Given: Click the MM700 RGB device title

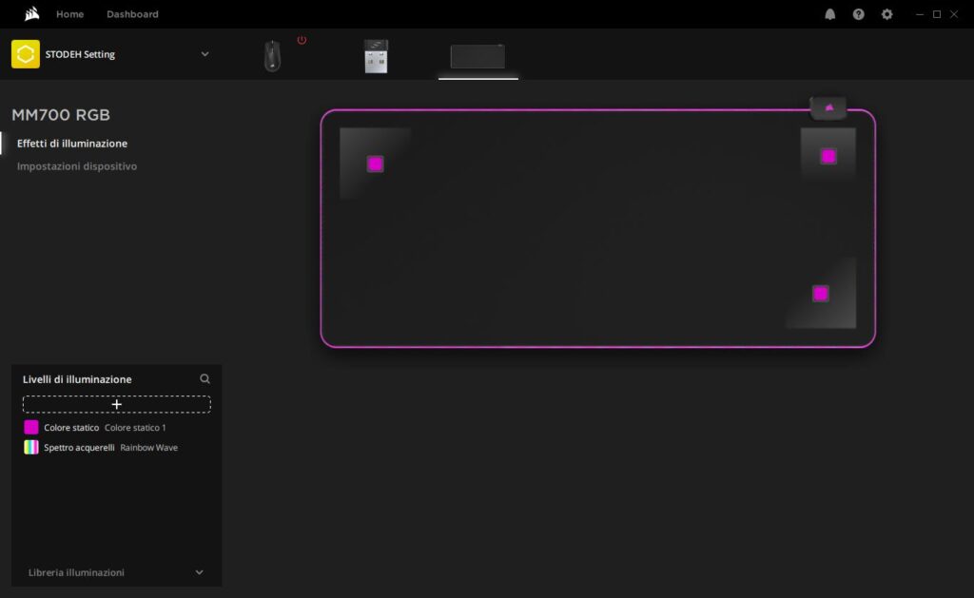Looking at the screenshot, I should [x=61, y=115].
